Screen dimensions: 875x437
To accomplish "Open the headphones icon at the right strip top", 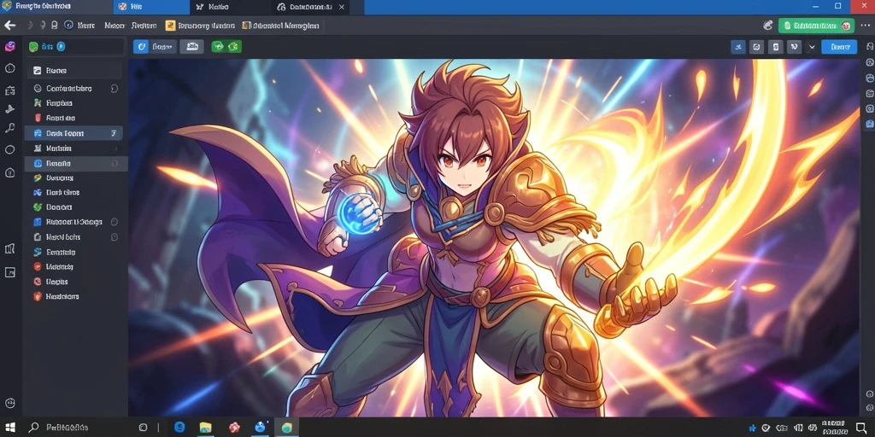I will [869, 47].
